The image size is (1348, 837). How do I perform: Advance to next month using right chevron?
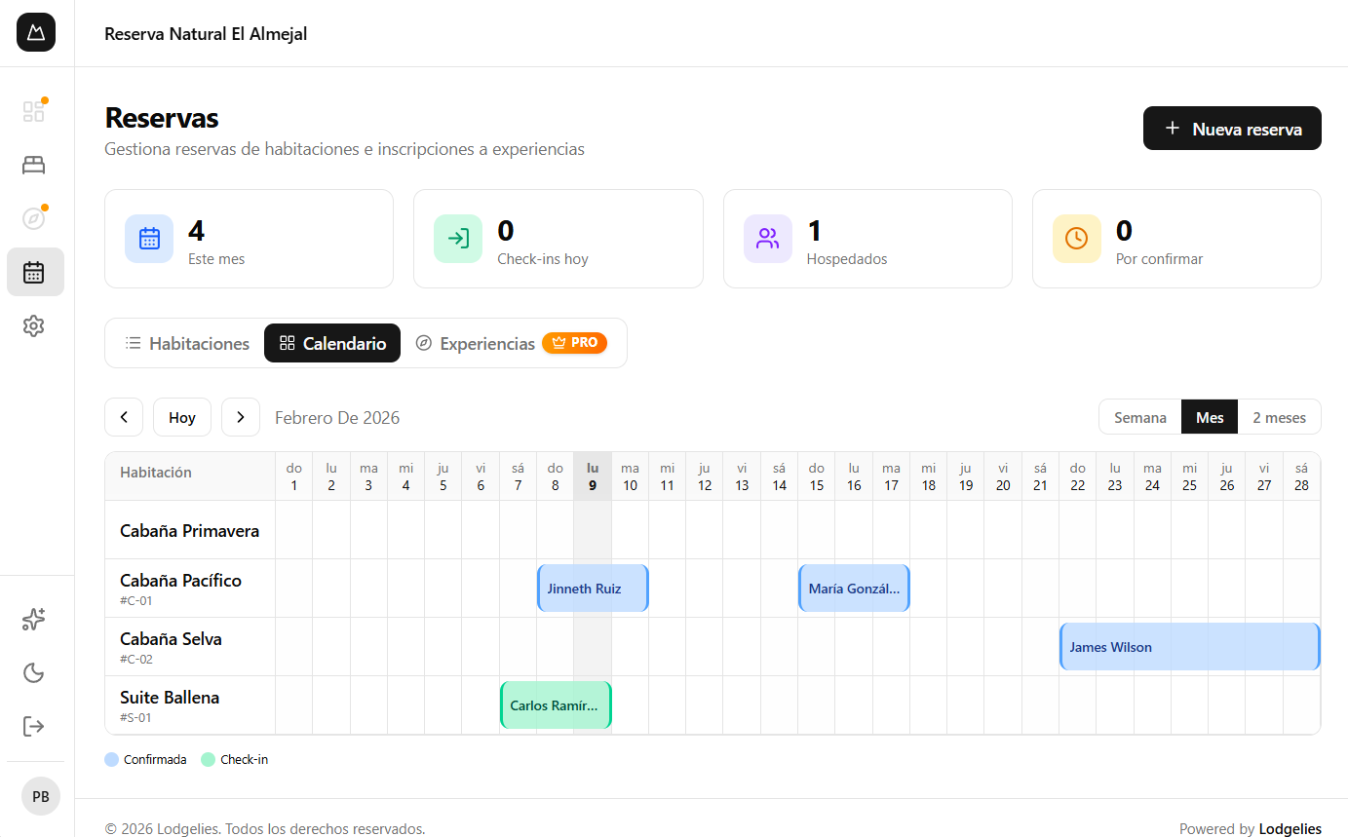pos(241,416)
